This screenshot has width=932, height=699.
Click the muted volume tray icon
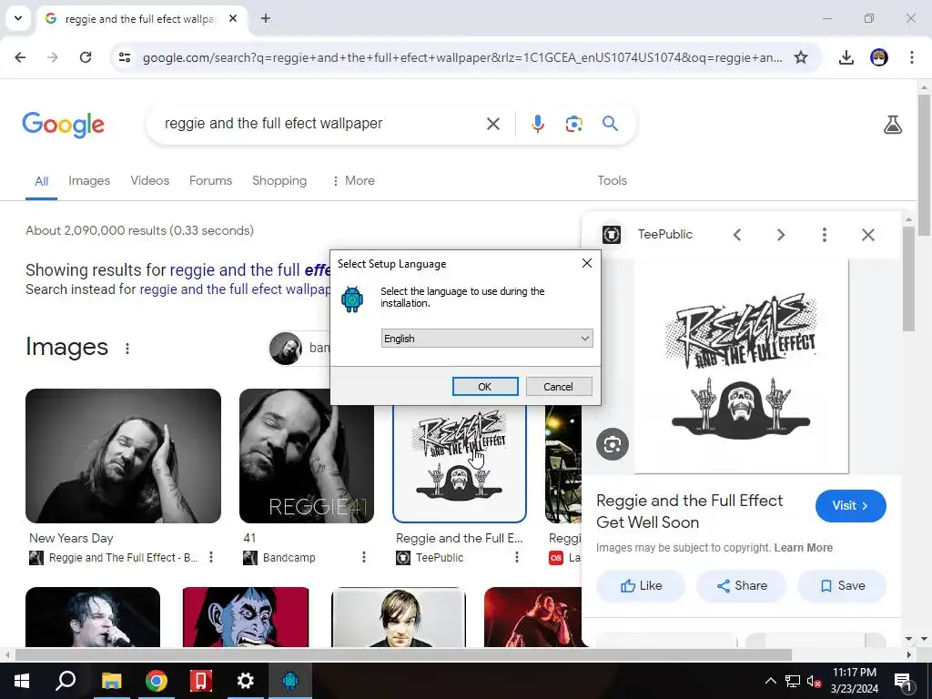[x=814, y=681]
